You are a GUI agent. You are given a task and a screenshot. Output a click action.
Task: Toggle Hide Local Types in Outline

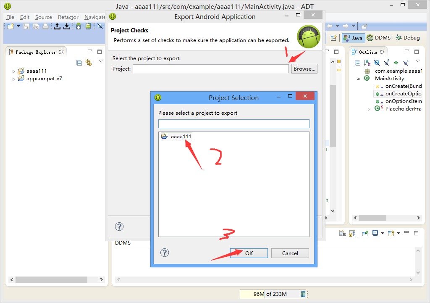[406, 63]
